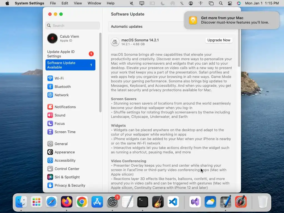
Task: Click the sidebar vertical scrollbar
Action: click(x=100, y=72)
